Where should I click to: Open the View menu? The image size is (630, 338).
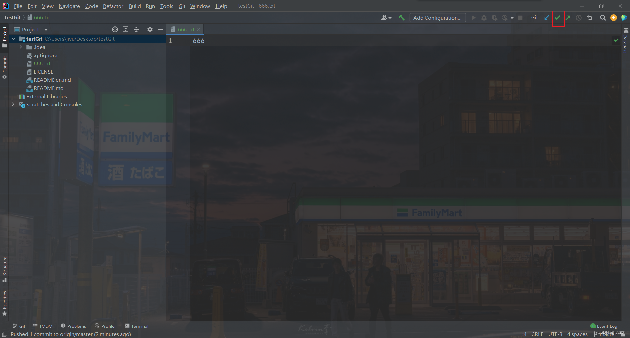click(48, 6)
